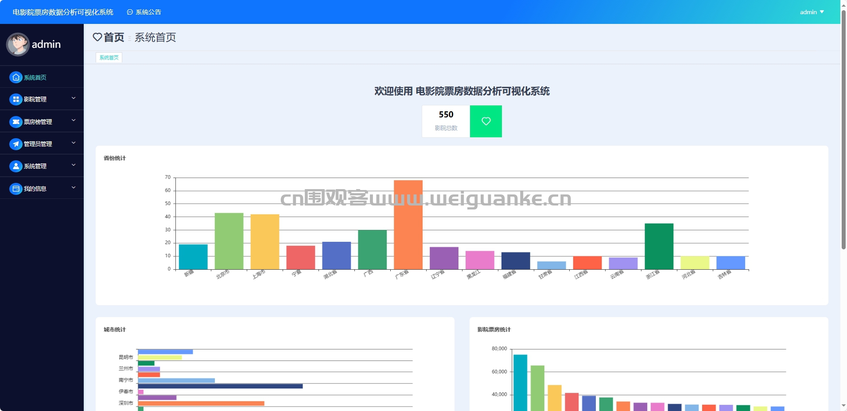
Task: Expand the 管理员管理 menu chevron
Action: (74, 143)
